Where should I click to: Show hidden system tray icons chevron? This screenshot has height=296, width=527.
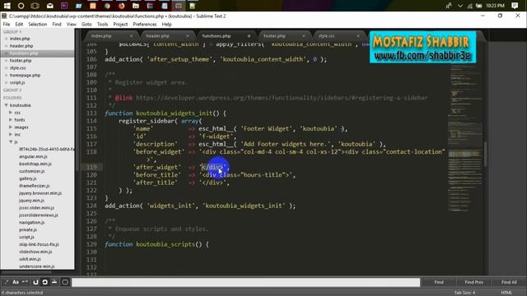(x=460, y=6)
